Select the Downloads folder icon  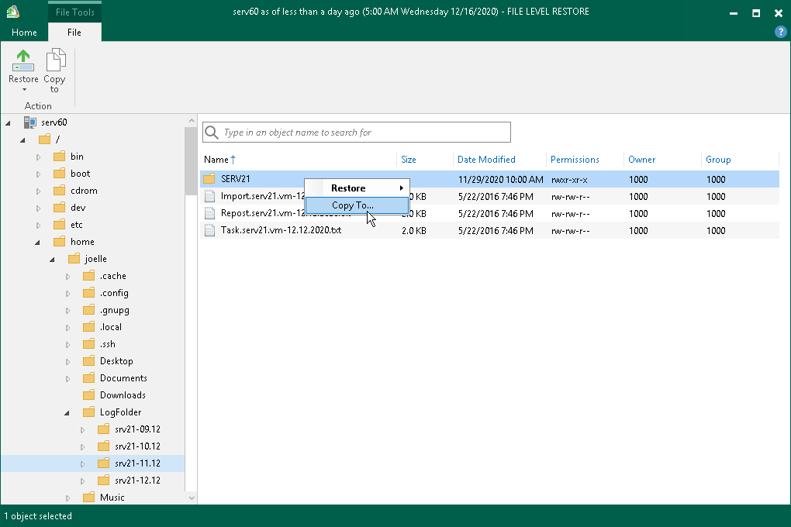88,395
